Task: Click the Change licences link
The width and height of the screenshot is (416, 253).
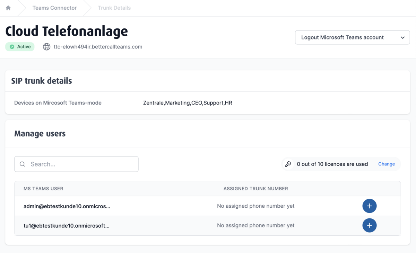Action: [386, 164]
